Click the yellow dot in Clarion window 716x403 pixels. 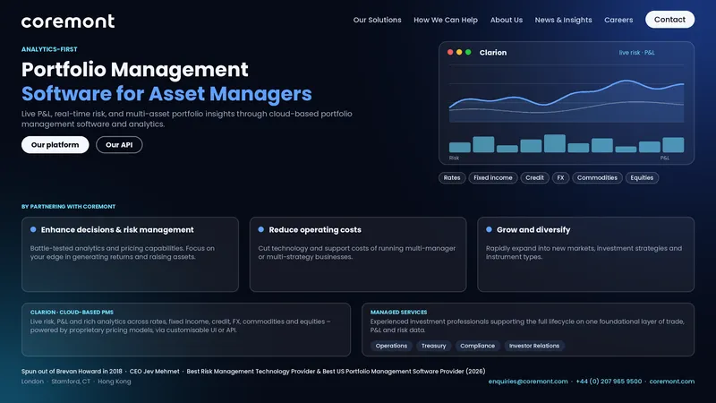pos(459,52)
